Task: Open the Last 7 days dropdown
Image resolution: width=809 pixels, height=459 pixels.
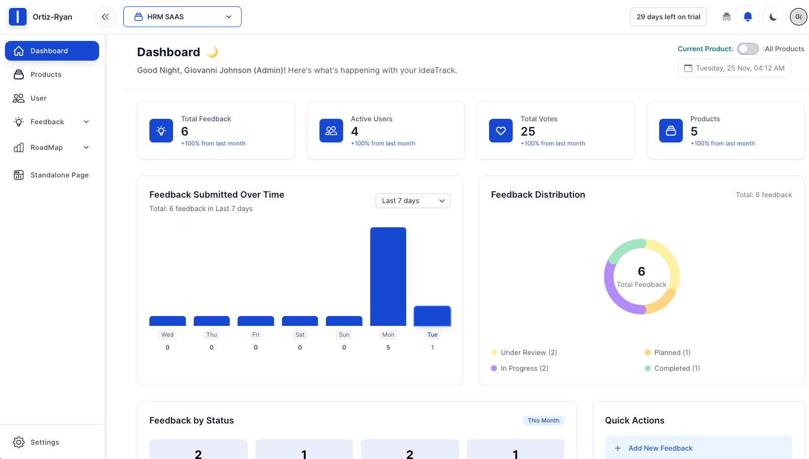Action: 413,201
